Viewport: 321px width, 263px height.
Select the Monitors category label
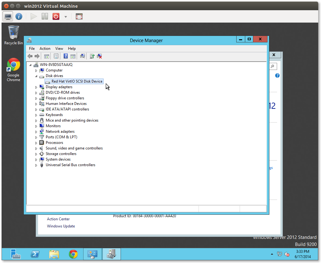tap(53, 126)
